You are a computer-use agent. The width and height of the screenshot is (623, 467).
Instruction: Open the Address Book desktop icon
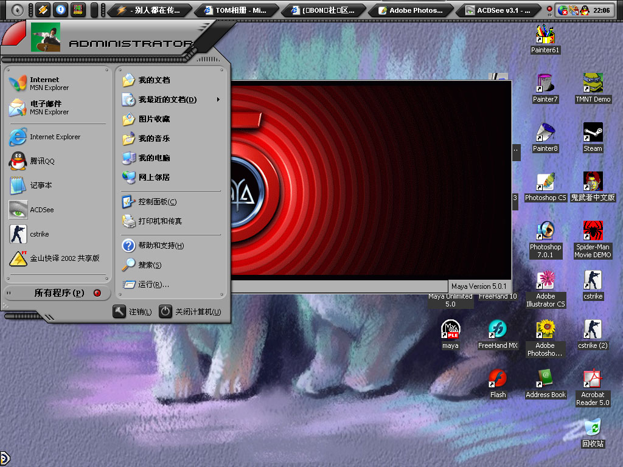coord(545,384)
